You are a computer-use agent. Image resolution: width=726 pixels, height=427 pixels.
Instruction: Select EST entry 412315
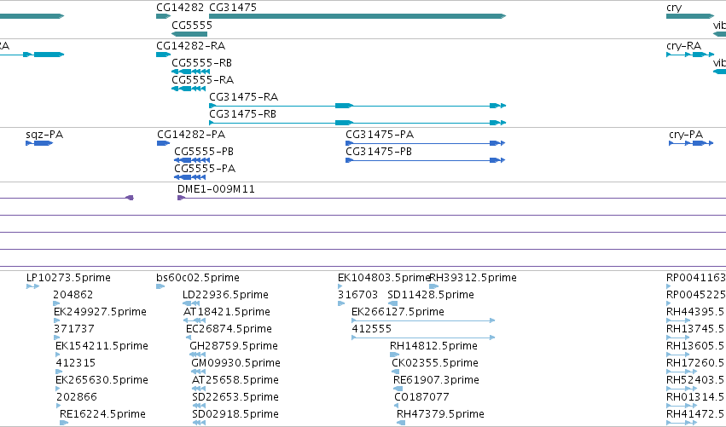point(59,372)
